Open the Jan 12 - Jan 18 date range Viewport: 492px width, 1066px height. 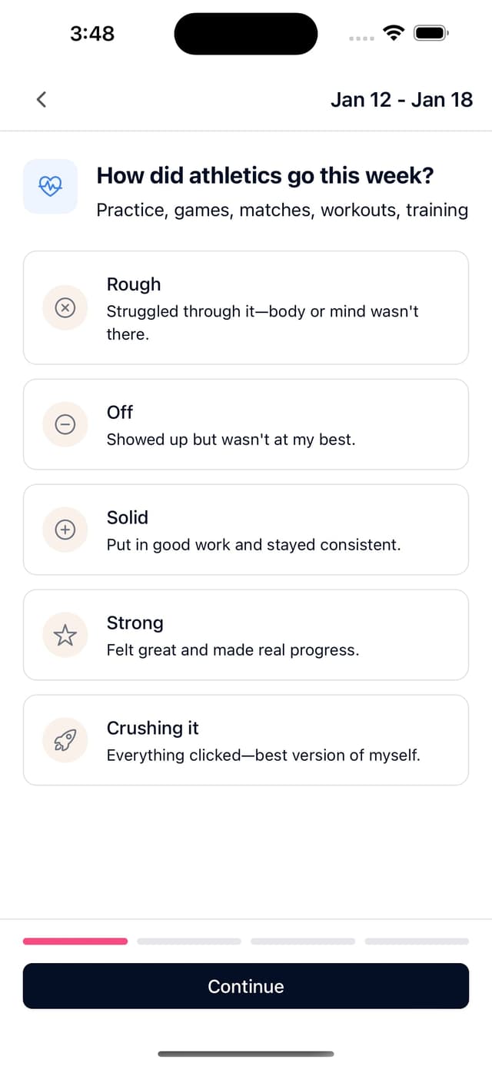coord(401,99)
